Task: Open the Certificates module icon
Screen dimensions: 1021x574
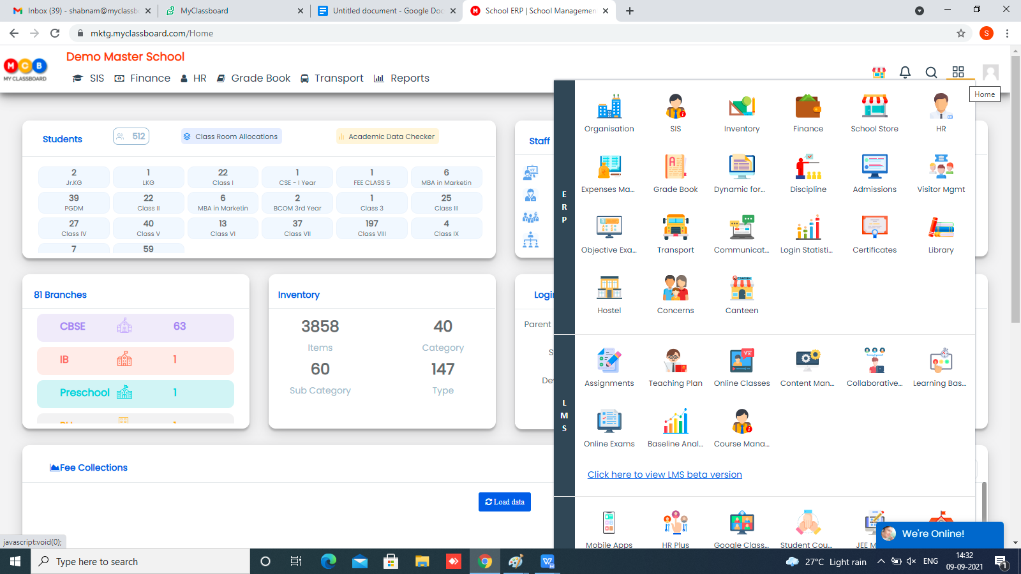Action: point(874,228)
